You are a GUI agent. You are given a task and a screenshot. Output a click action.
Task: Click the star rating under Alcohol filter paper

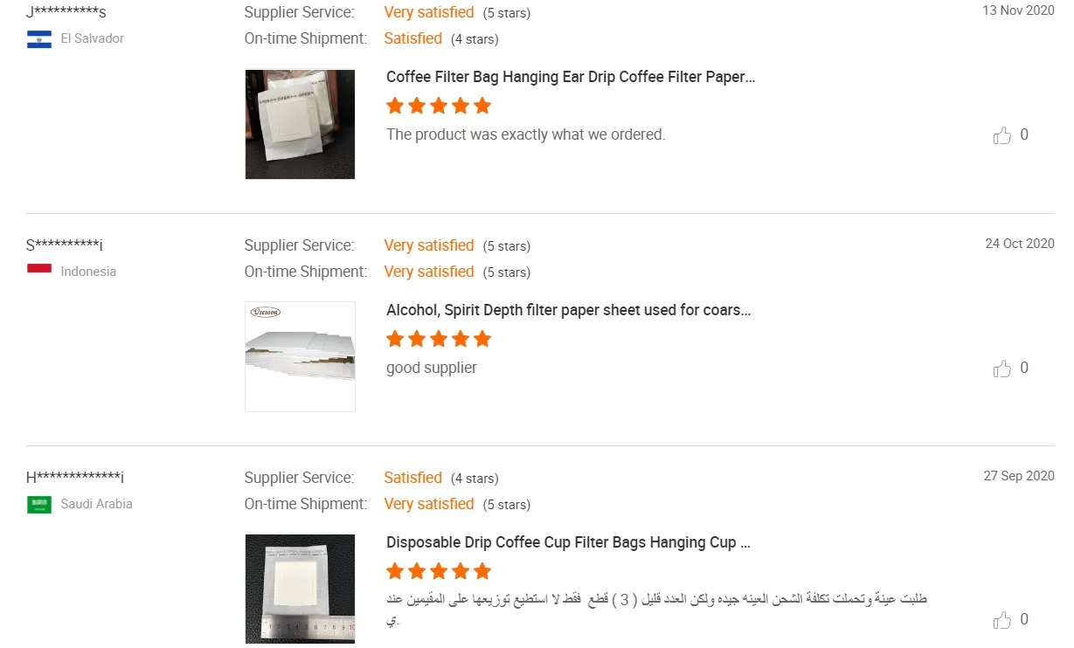click(x=439, y=339)
